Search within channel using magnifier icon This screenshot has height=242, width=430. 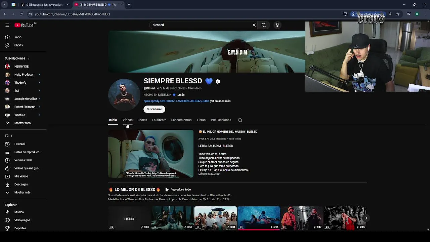(x=240, y=120)
